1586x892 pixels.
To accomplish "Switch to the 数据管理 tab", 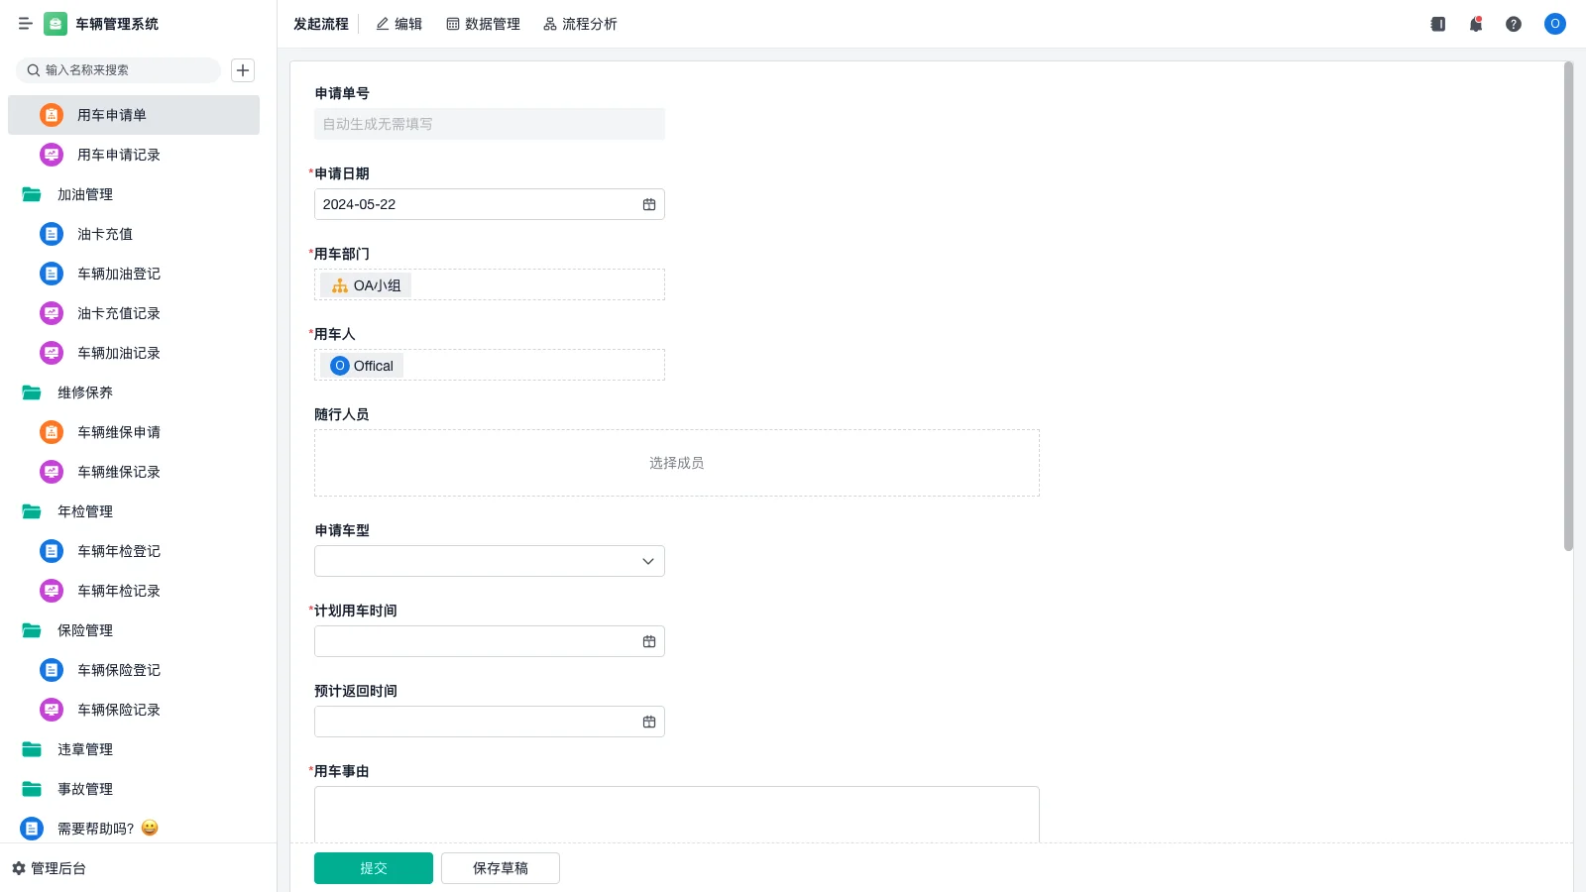I will tap(484, 24).
